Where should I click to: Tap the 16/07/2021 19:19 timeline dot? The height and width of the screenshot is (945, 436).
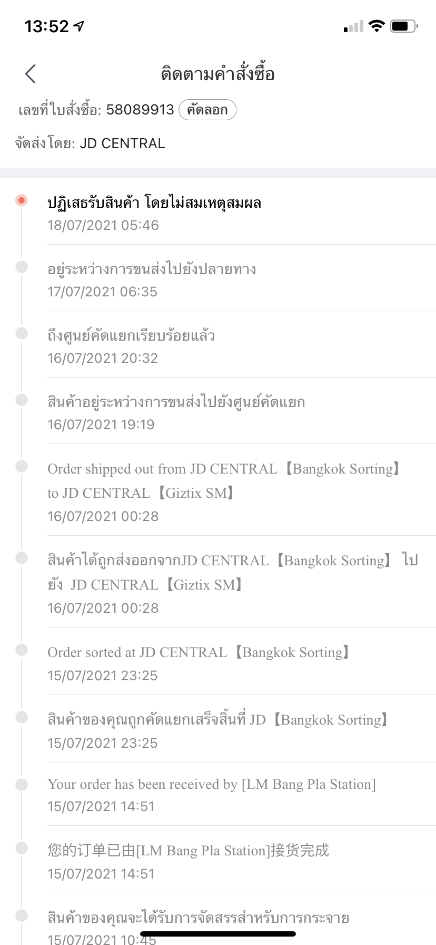(22, 400)
